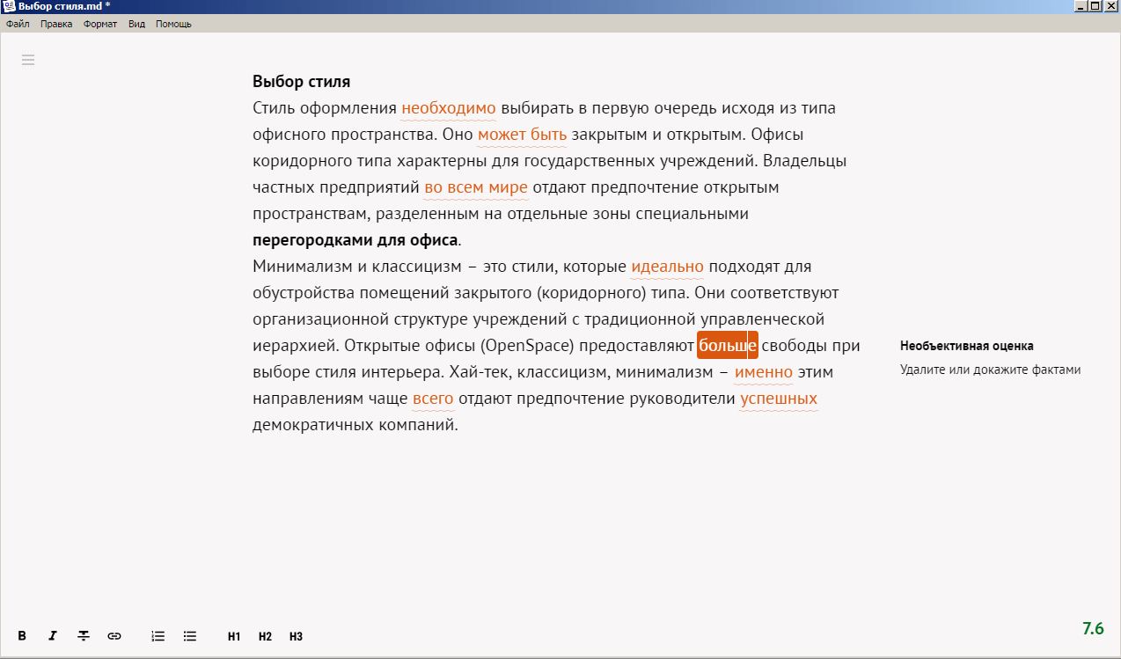
Task: Insert a hyperlink using the link icon
Action: [114, 635]
